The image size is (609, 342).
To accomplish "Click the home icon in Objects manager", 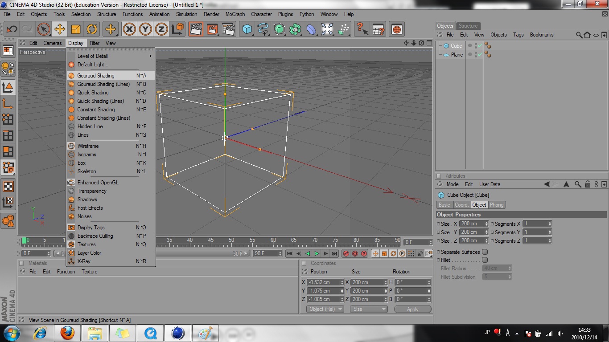I will click(587, 35).
